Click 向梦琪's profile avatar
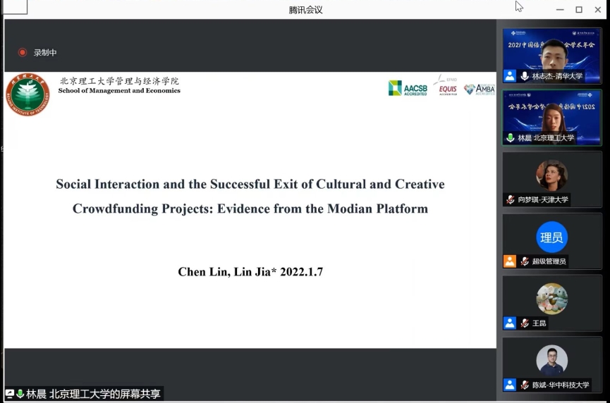 551,175
